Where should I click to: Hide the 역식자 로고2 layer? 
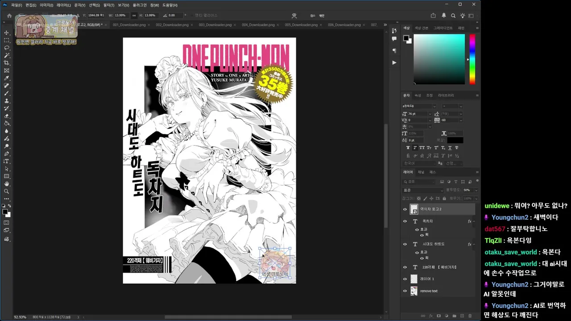pyautogui.click(x=405, y=209)
